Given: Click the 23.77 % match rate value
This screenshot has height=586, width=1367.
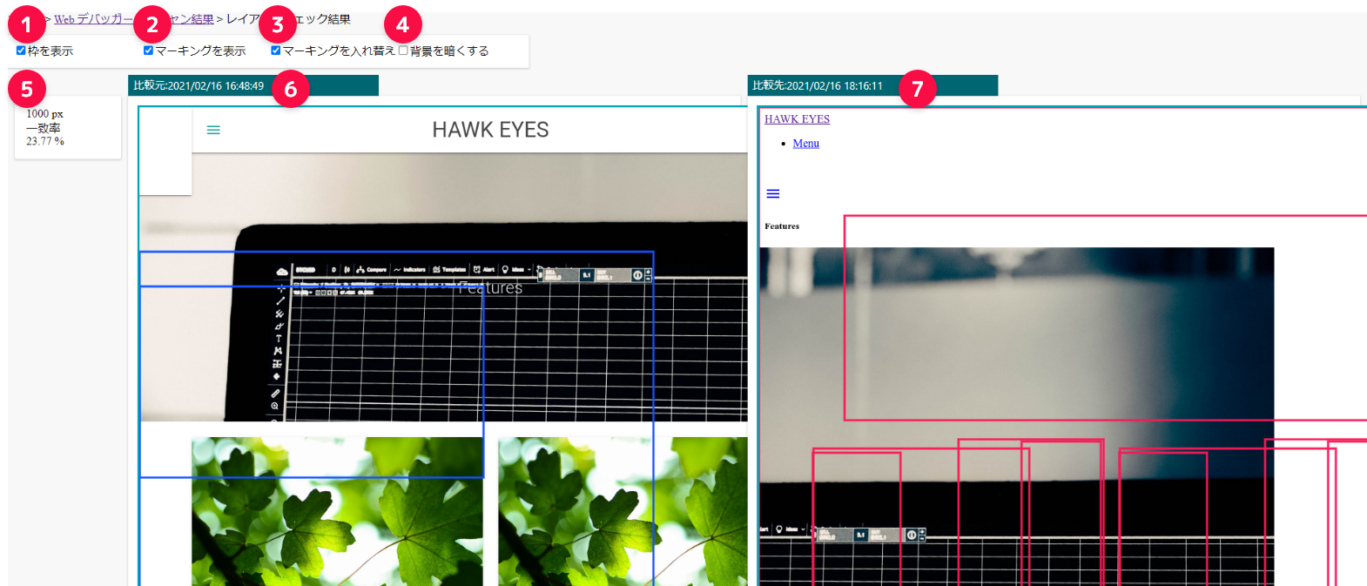Looking at the screenshot, I should tap(45, 141).
